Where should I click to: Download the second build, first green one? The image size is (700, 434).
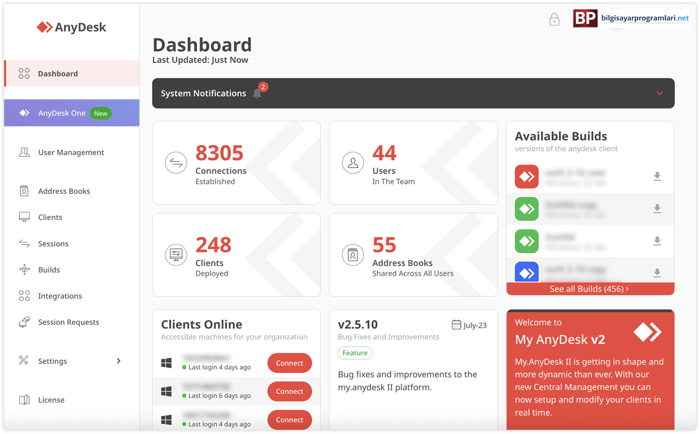pos(657,208)
